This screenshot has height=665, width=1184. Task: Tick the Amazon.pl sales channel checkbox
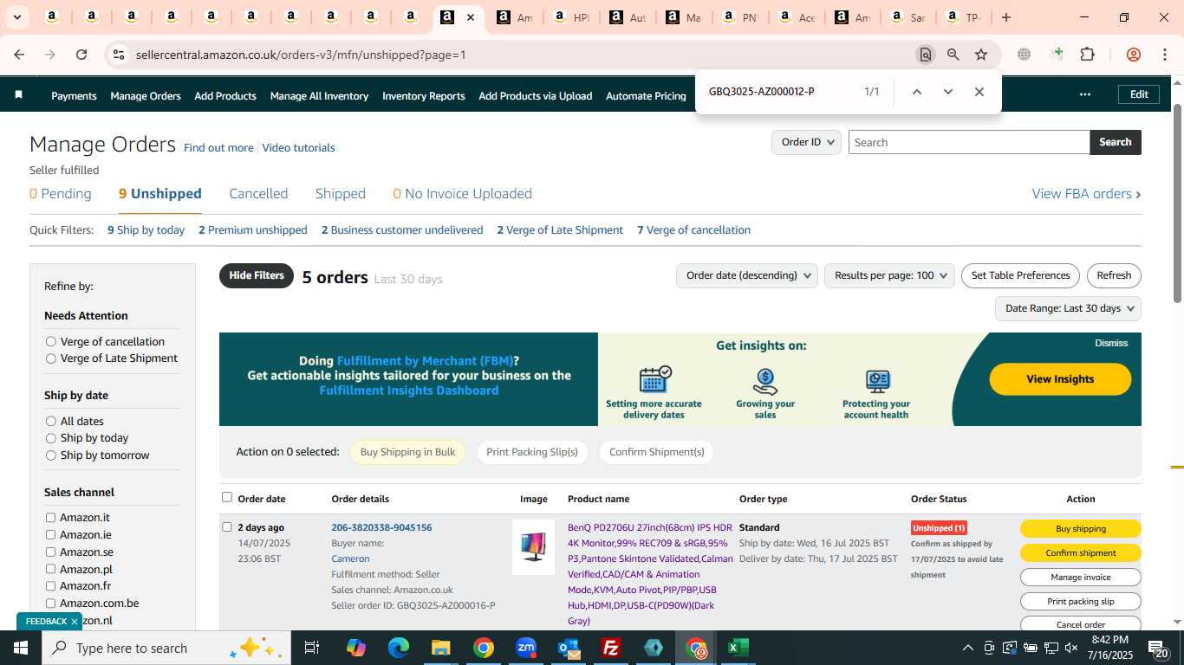pyautogui.click(x=50, y=569)
